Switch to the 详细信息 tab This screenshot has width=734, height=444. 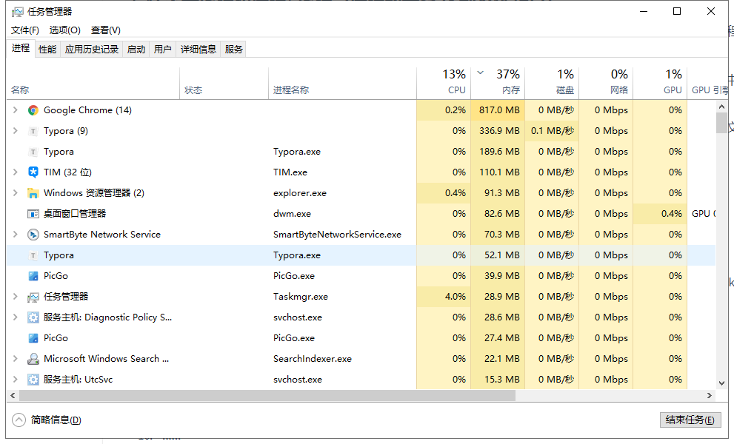point(198,49)
